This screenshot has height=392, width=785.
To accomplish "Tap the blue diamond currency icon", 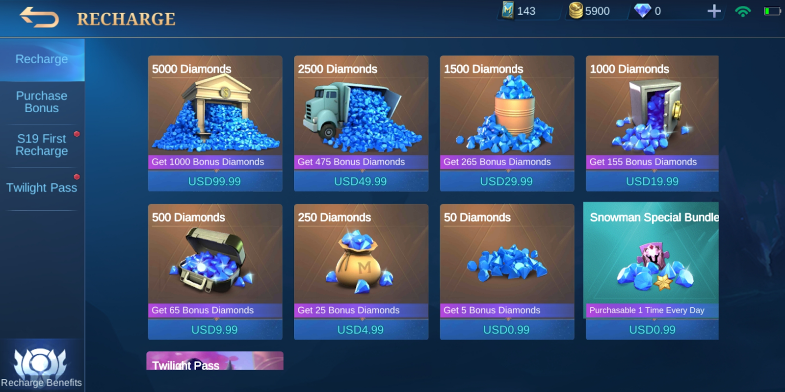I will [642, 11].
